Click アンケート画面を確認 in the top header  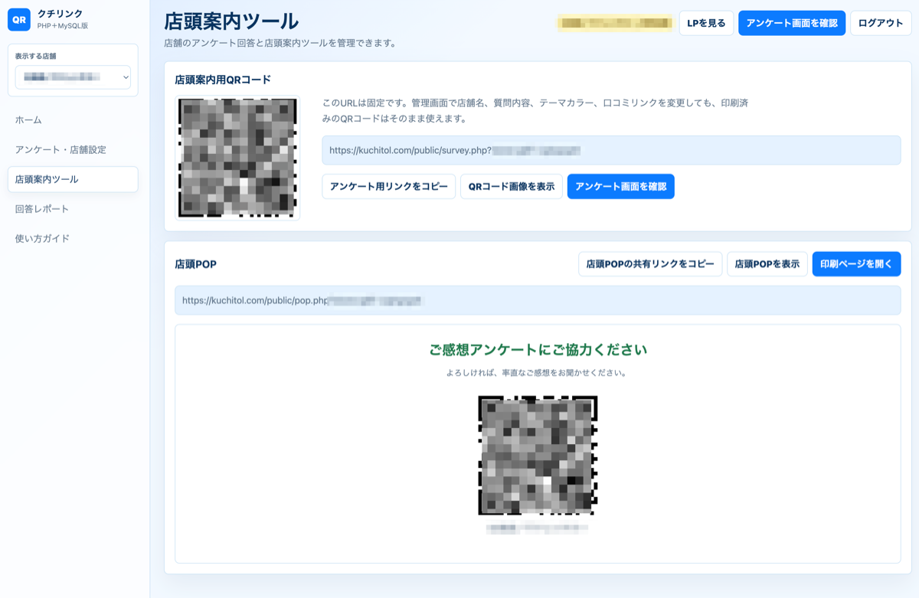792,23
